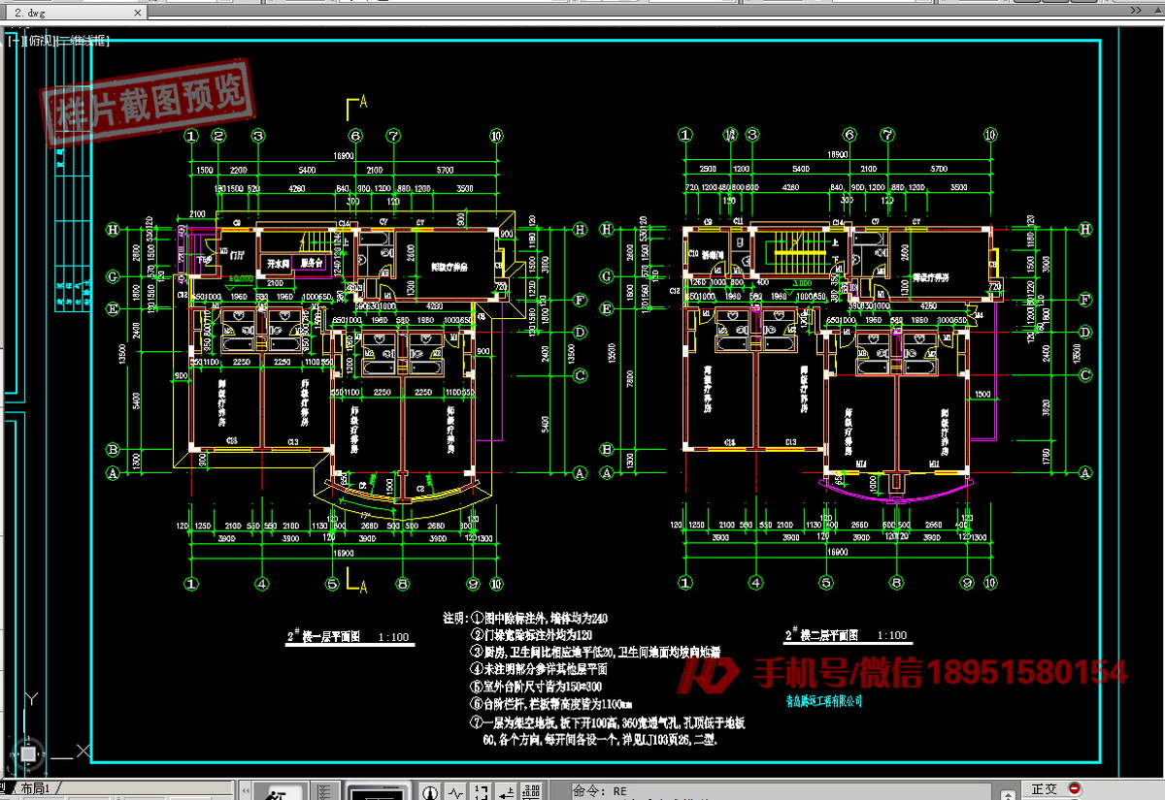This screenshot has height=800, width=1165.
Task: Click the ±0.00 elevation mark icon
Action: click(531, 791)
